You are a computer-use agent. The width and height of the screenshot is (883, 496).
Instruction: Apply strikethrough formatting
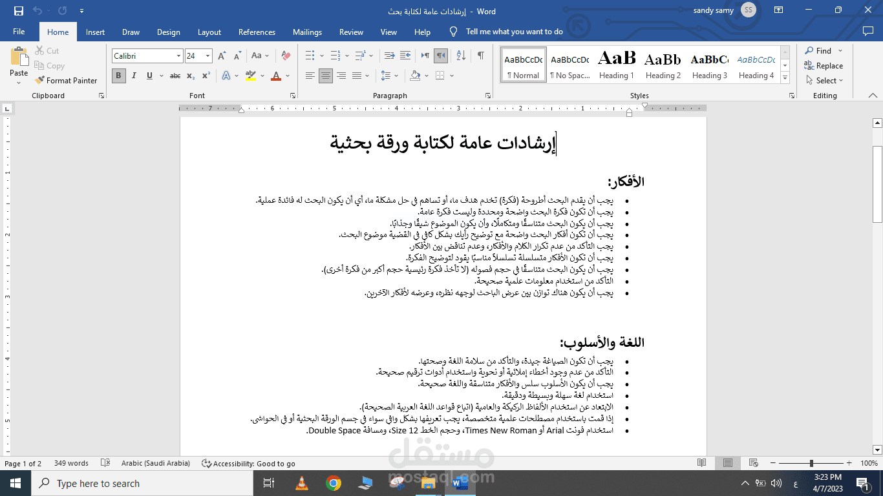(175, 76)
